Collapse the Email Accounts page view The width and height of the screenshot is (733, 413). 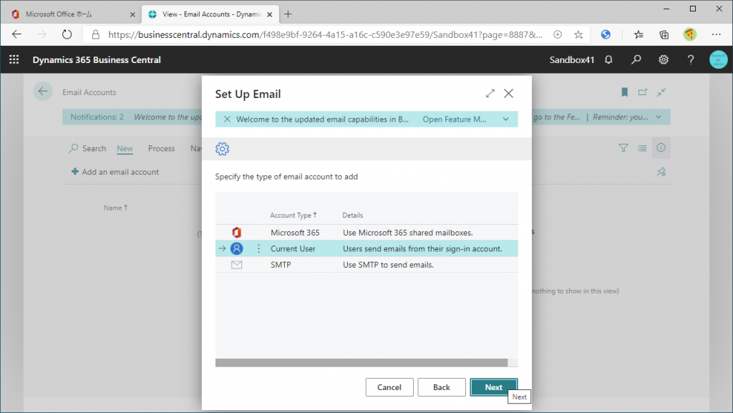(661, 92)
